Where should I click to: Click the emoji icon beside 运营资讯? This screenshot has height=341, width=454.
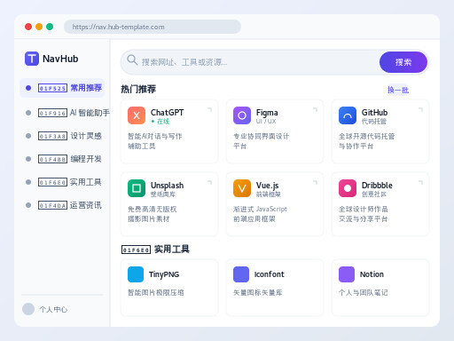52,205
